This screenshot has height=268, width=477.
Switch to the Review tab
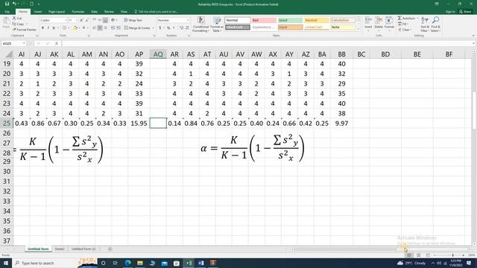coord(109,12)
